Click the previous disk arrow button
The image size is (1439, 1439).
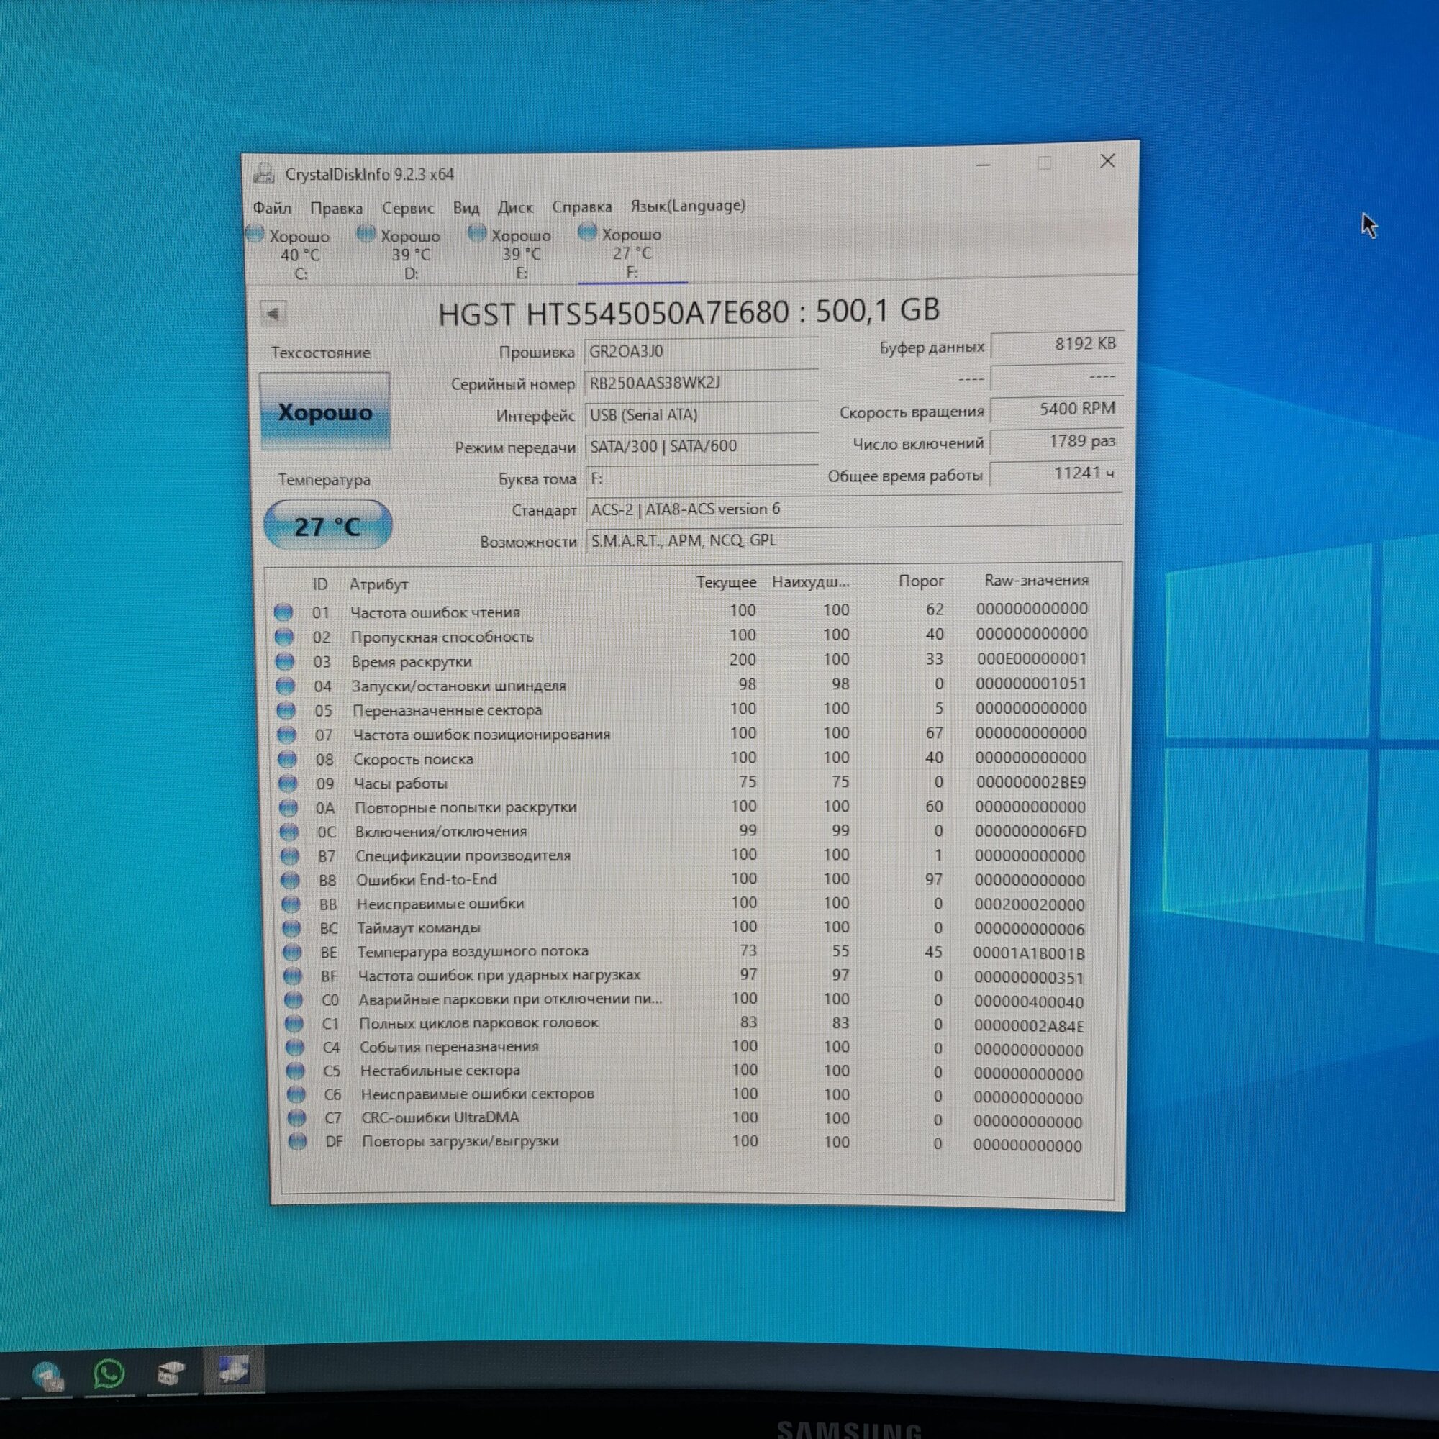(273, 314)
